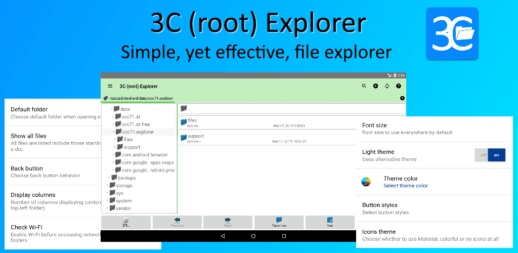Click the battery icon in status bar
This screenshot has width=518, height=253.
[395, 75]
